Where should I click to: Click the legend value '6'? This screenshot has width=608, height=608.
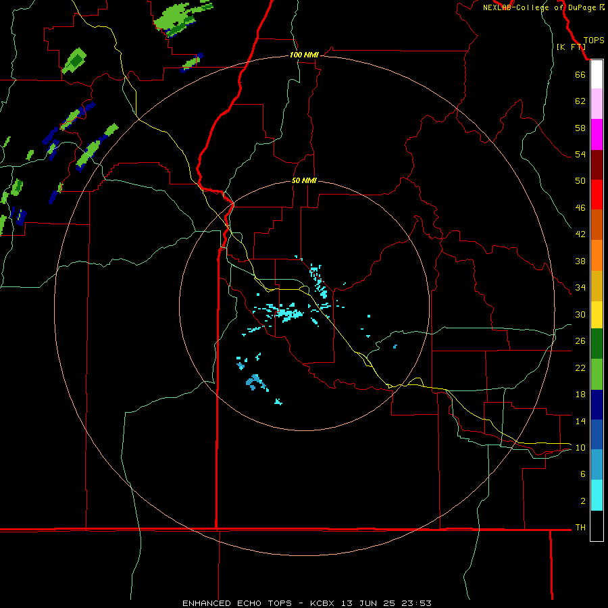(x=582, y=474)
